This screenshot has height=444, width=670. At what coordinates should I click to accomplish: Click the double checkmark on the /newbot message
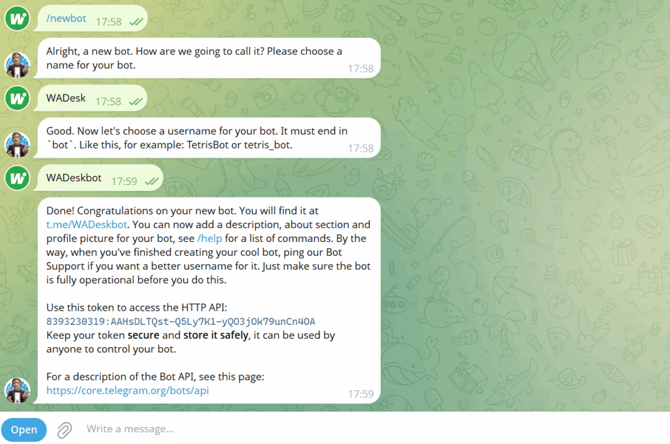point(135,20)
